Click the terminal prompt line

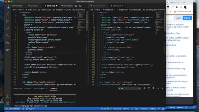30,106
